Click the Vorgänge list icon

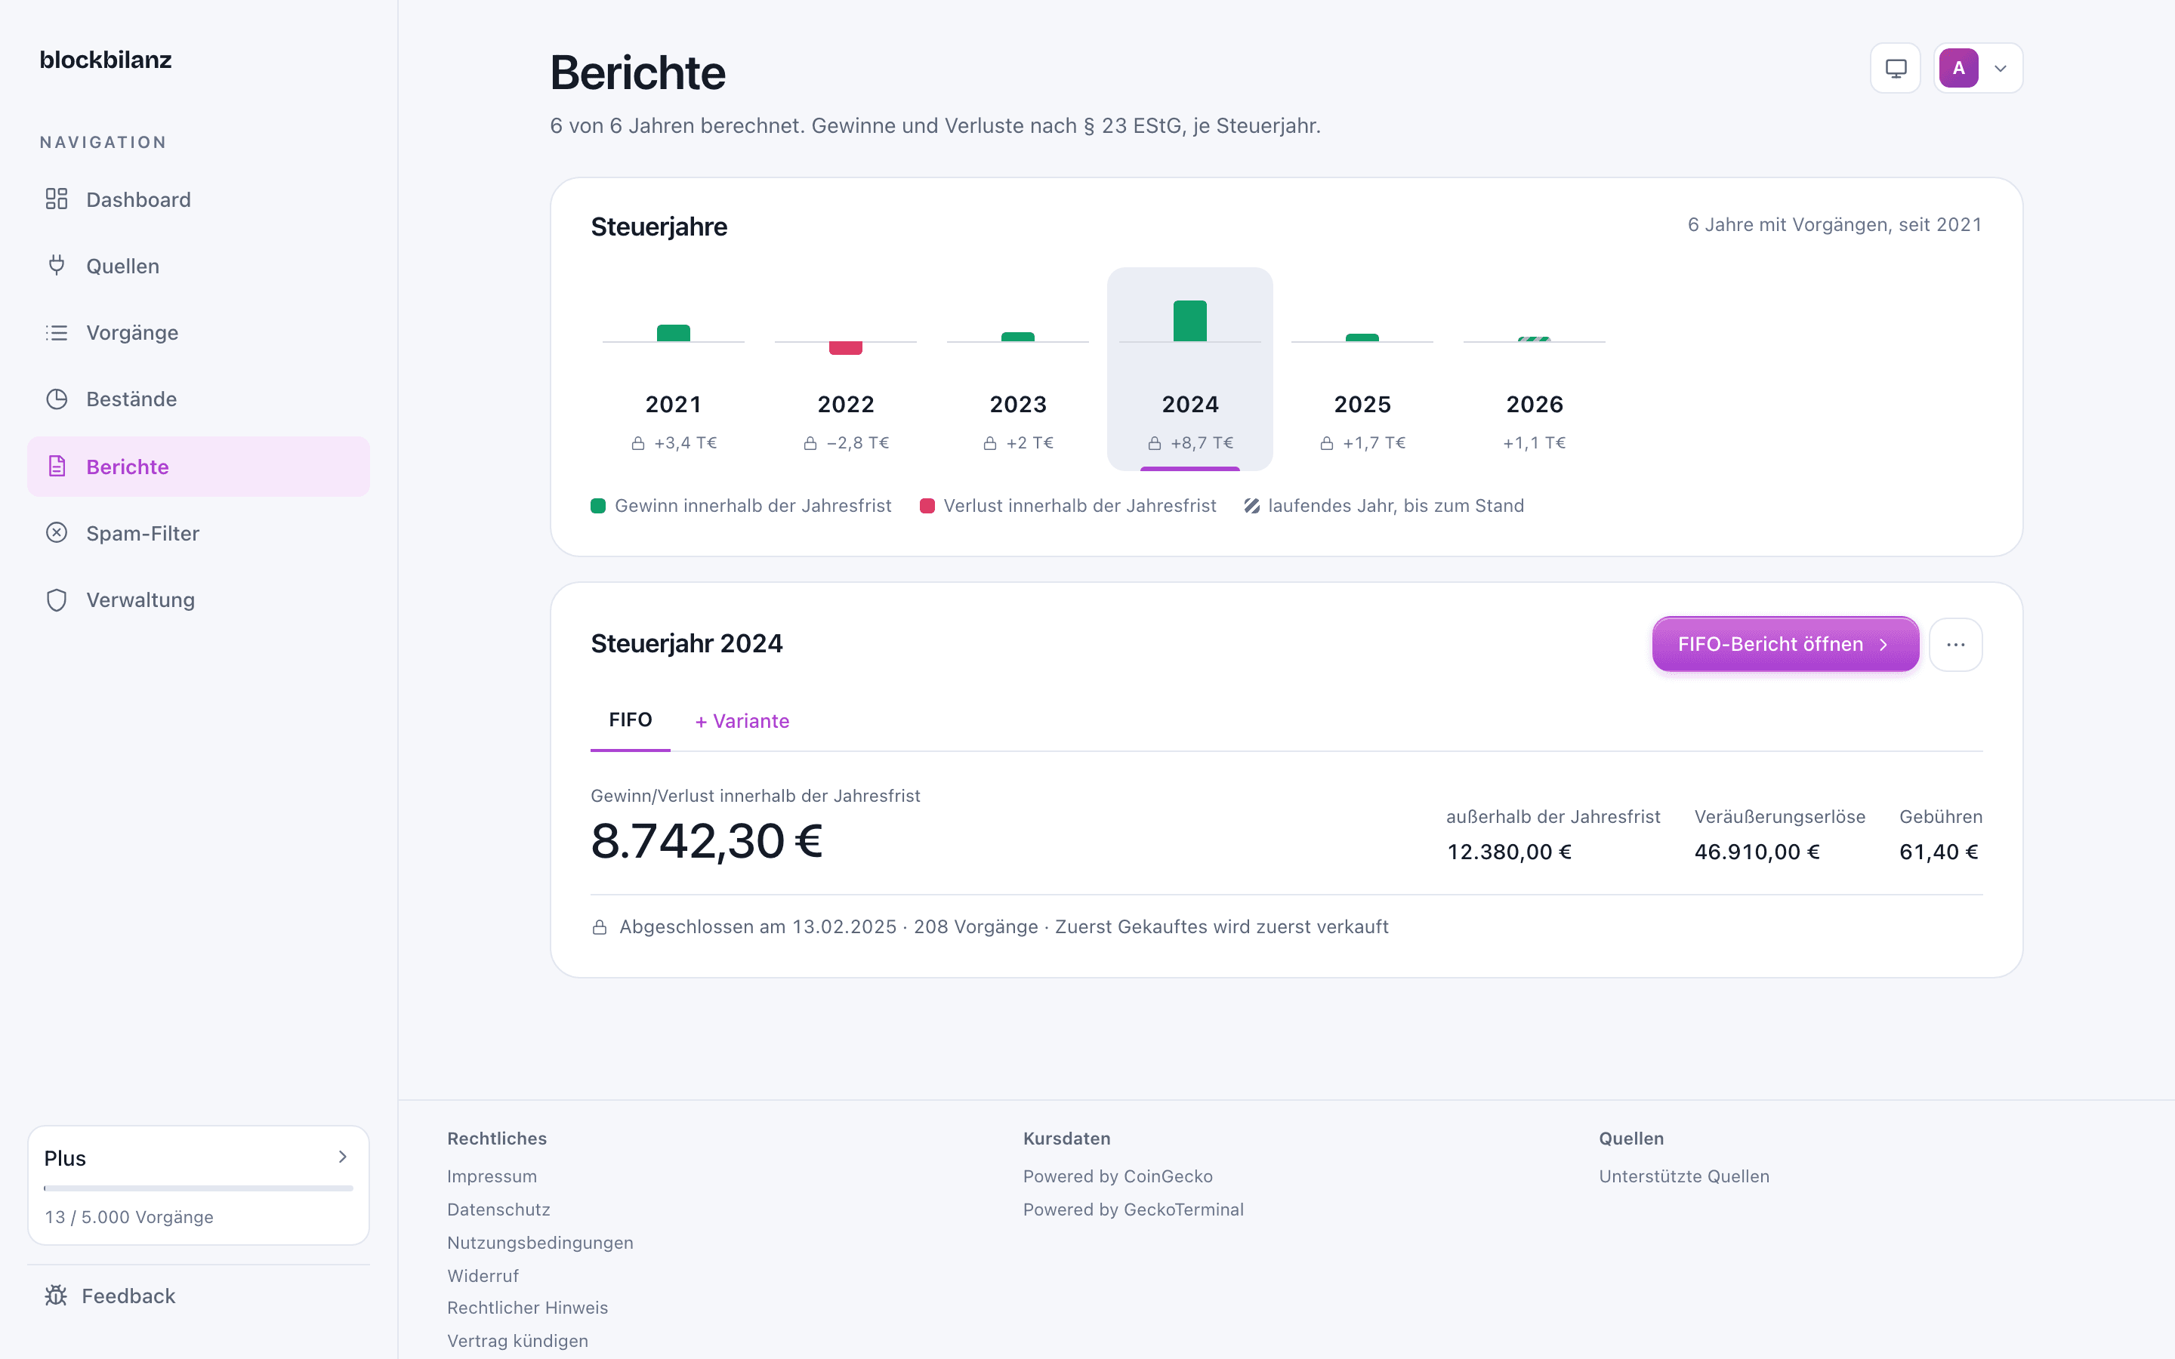57,332
